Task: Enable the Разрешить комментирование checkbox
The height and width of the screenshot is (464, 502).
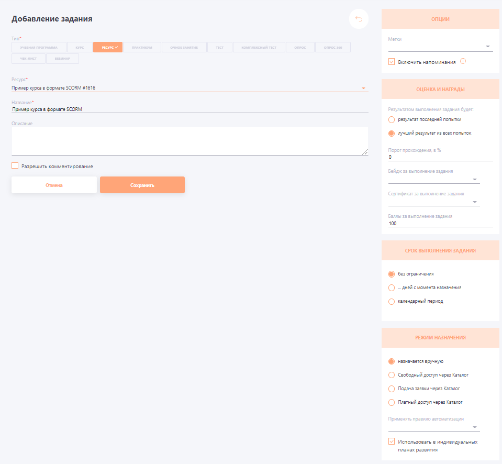Action: (x=15, y=166)
